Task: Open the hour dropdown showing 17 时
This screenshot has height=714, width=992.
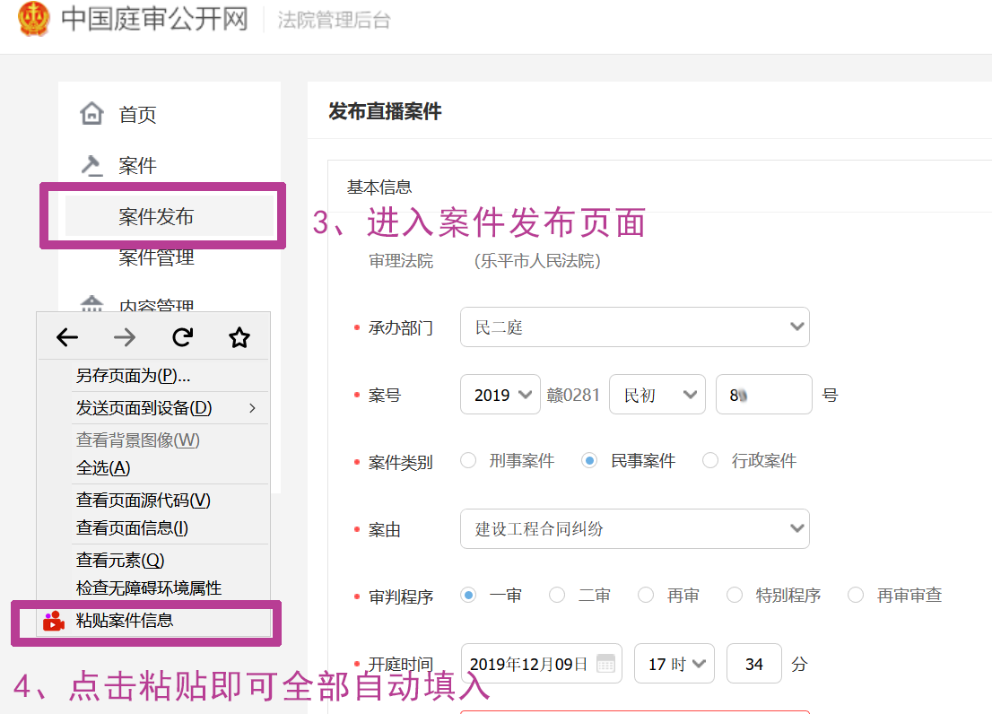Action: pos(674,664)
